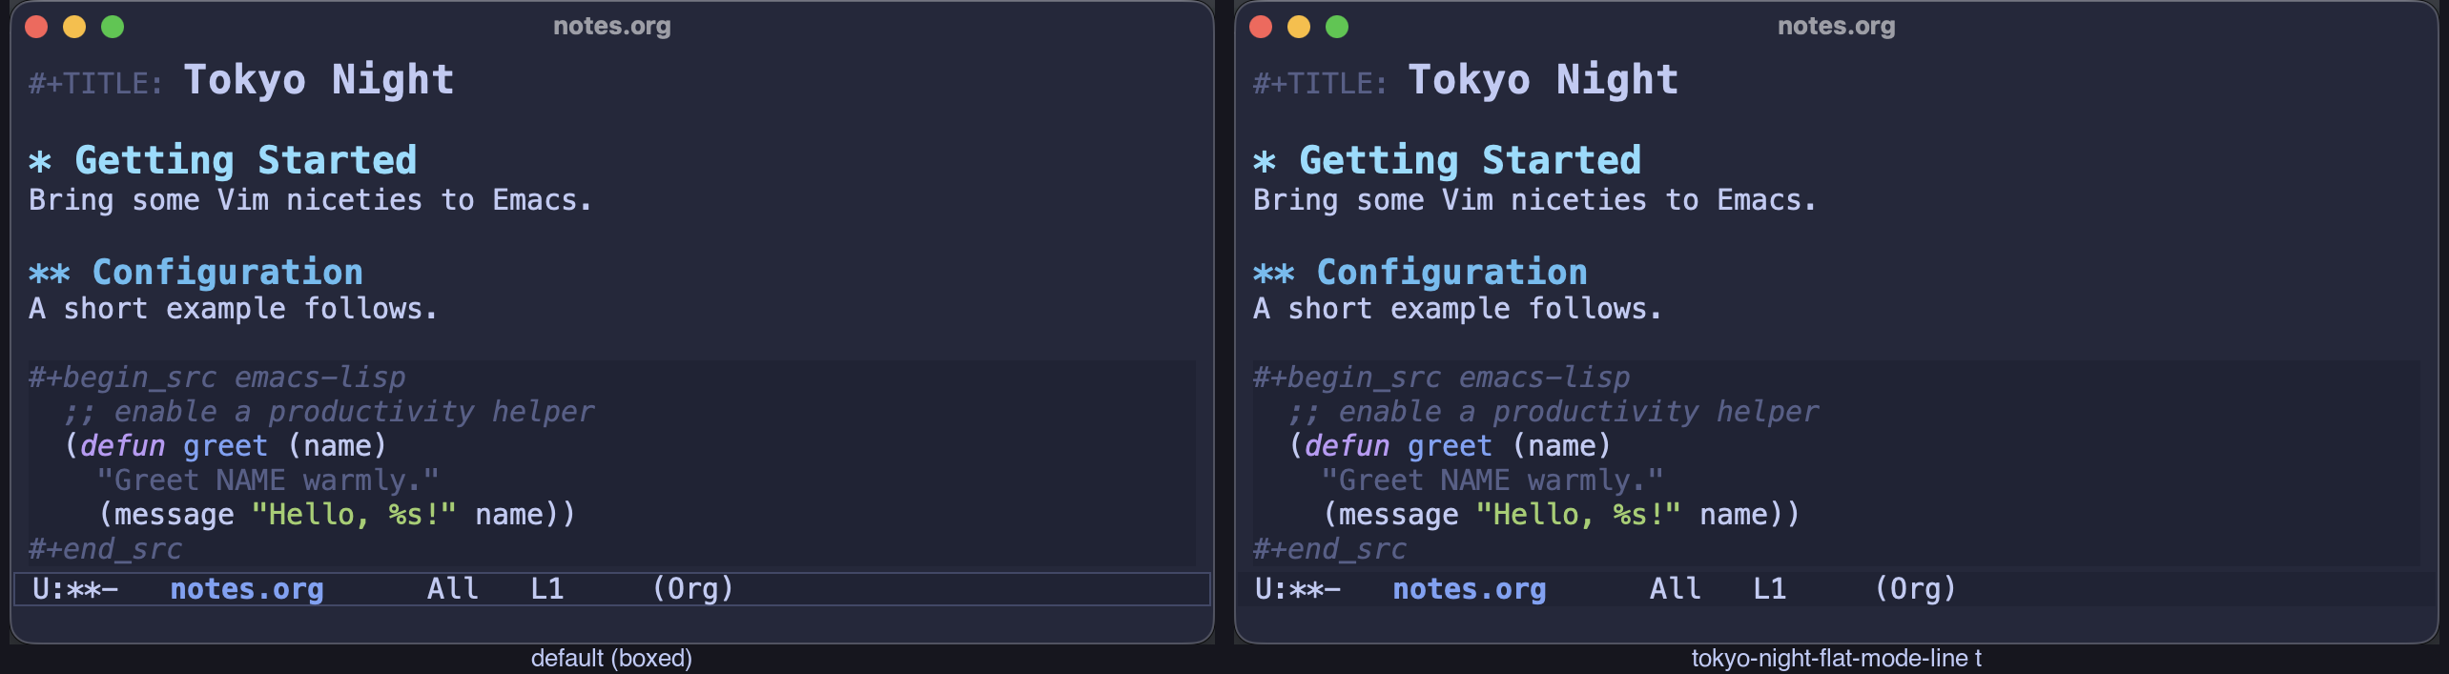Click the greet function name in left window

[x=225, y=446]
